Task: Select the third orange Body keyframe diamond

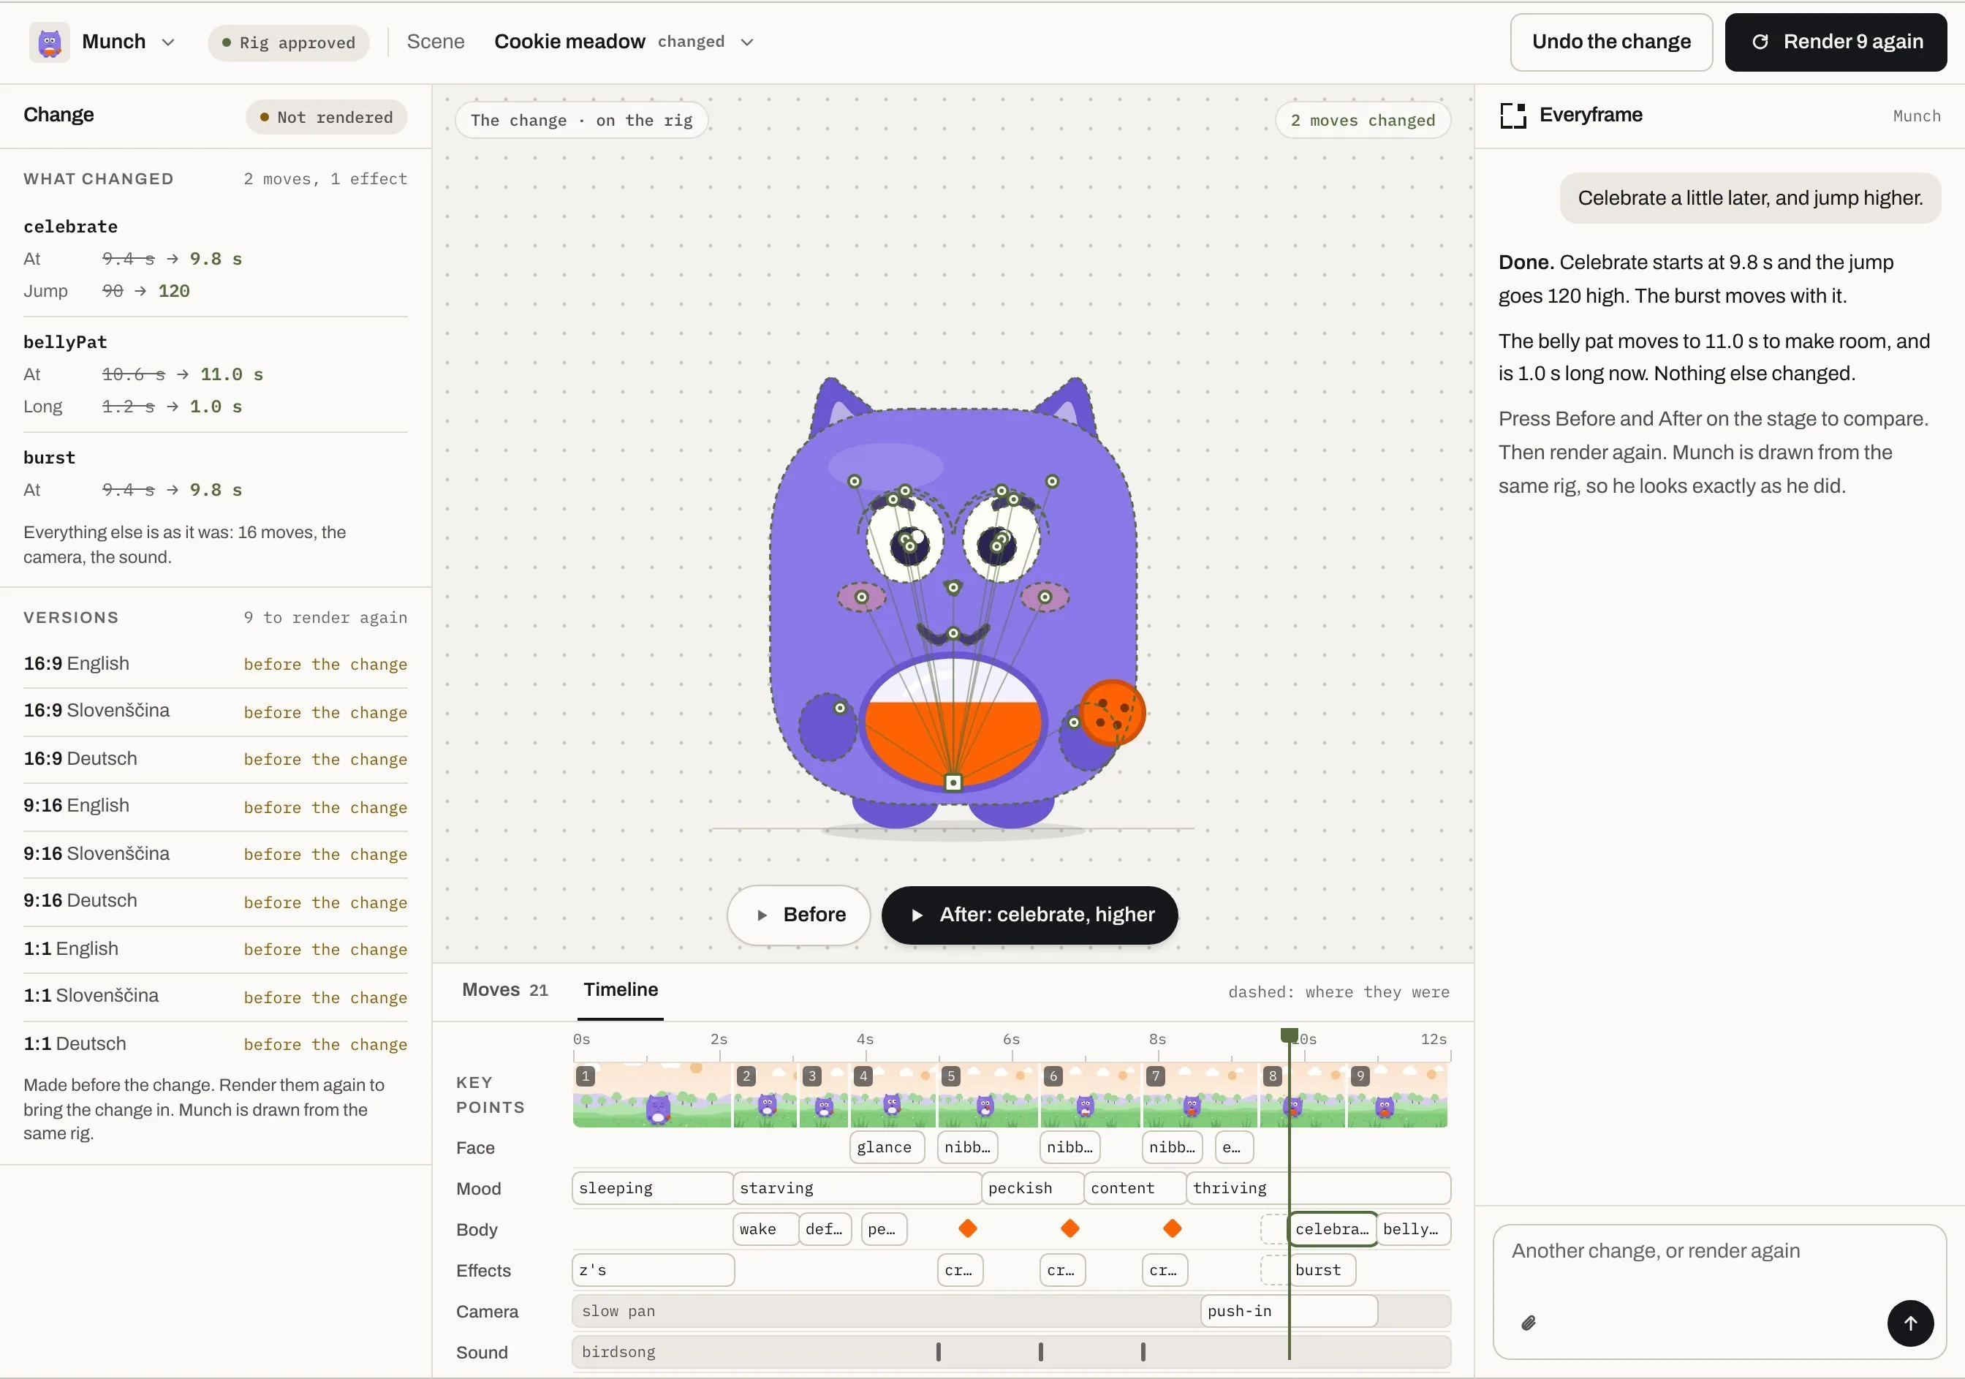Action: (1173, 1229)
